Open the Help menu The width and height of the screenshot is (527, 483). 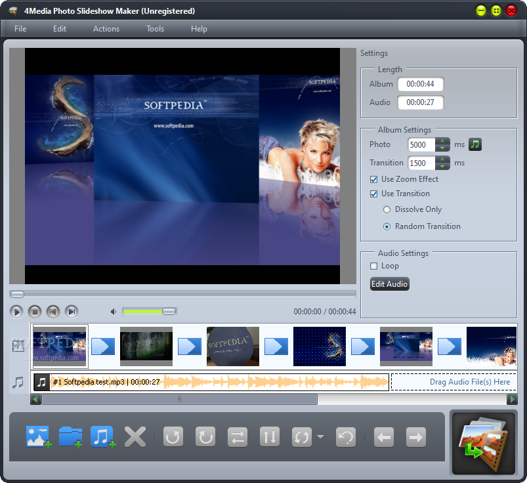click(x=199, y=29)
